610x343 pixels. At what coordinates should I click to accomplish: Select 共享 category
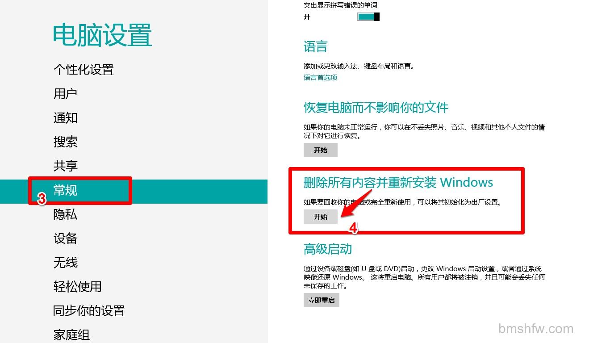coord(66,166)
